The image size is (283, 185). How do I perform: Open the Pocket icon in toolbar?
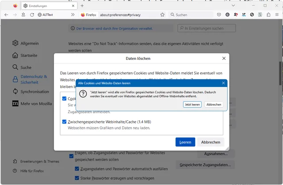[x=219, y=15]
